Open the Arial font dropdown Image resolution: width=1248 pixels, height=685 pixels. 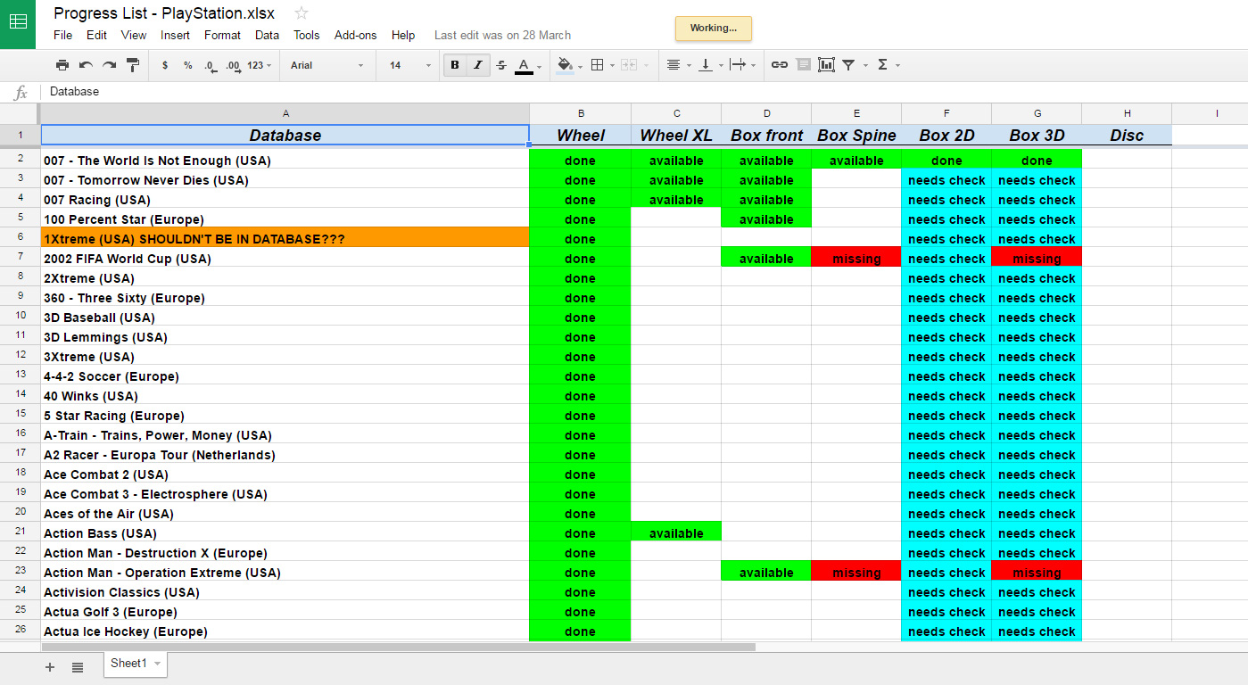[x=326, y=65]
